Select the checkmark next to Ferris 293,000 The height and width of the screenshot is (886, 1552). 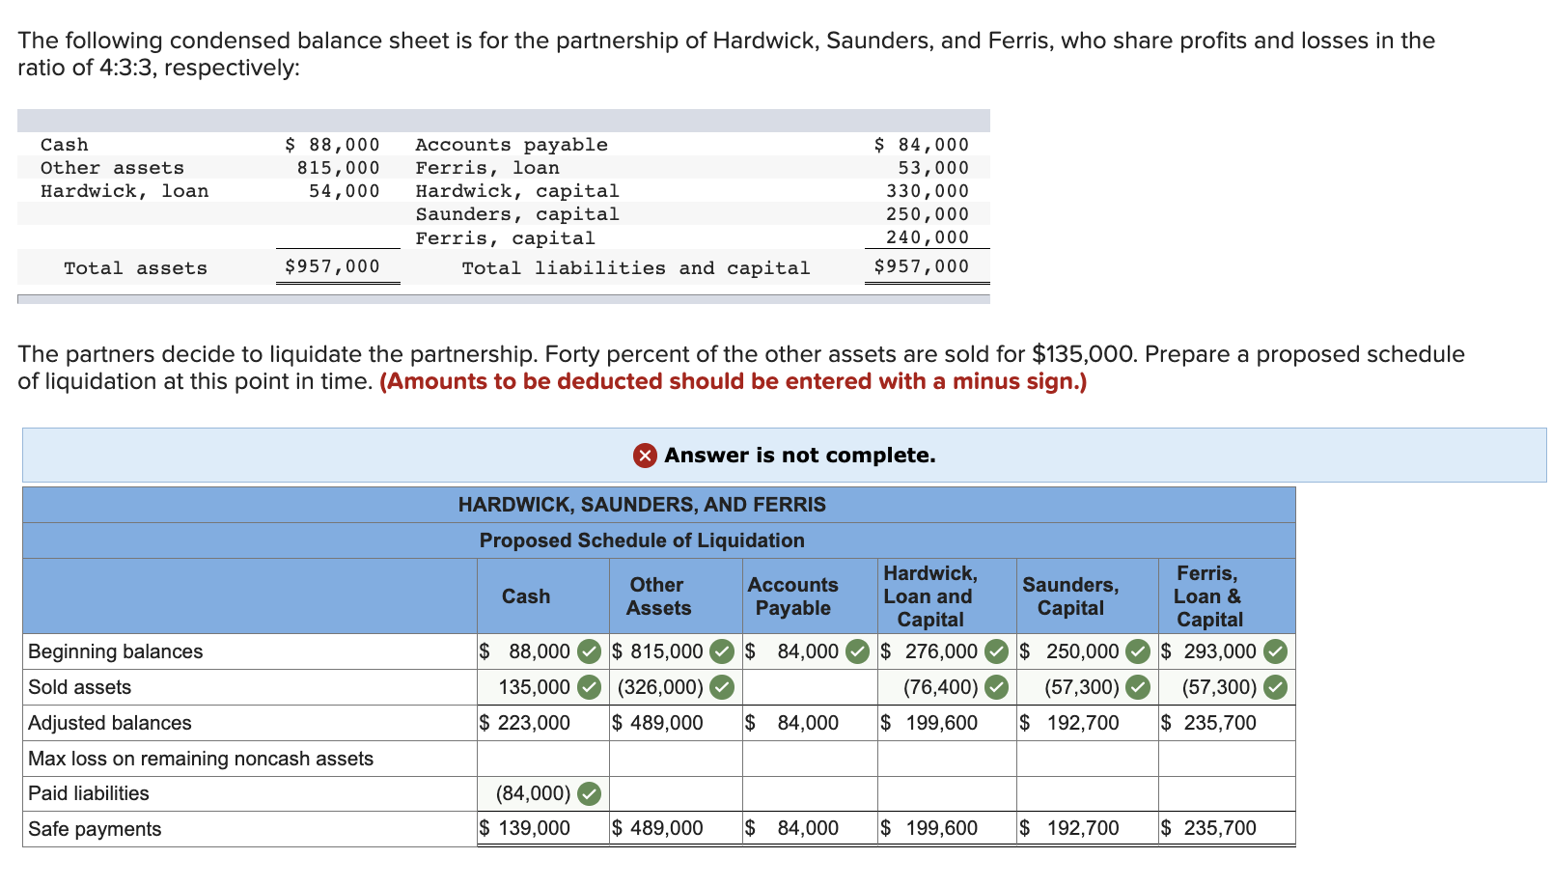pos(1276,651)
